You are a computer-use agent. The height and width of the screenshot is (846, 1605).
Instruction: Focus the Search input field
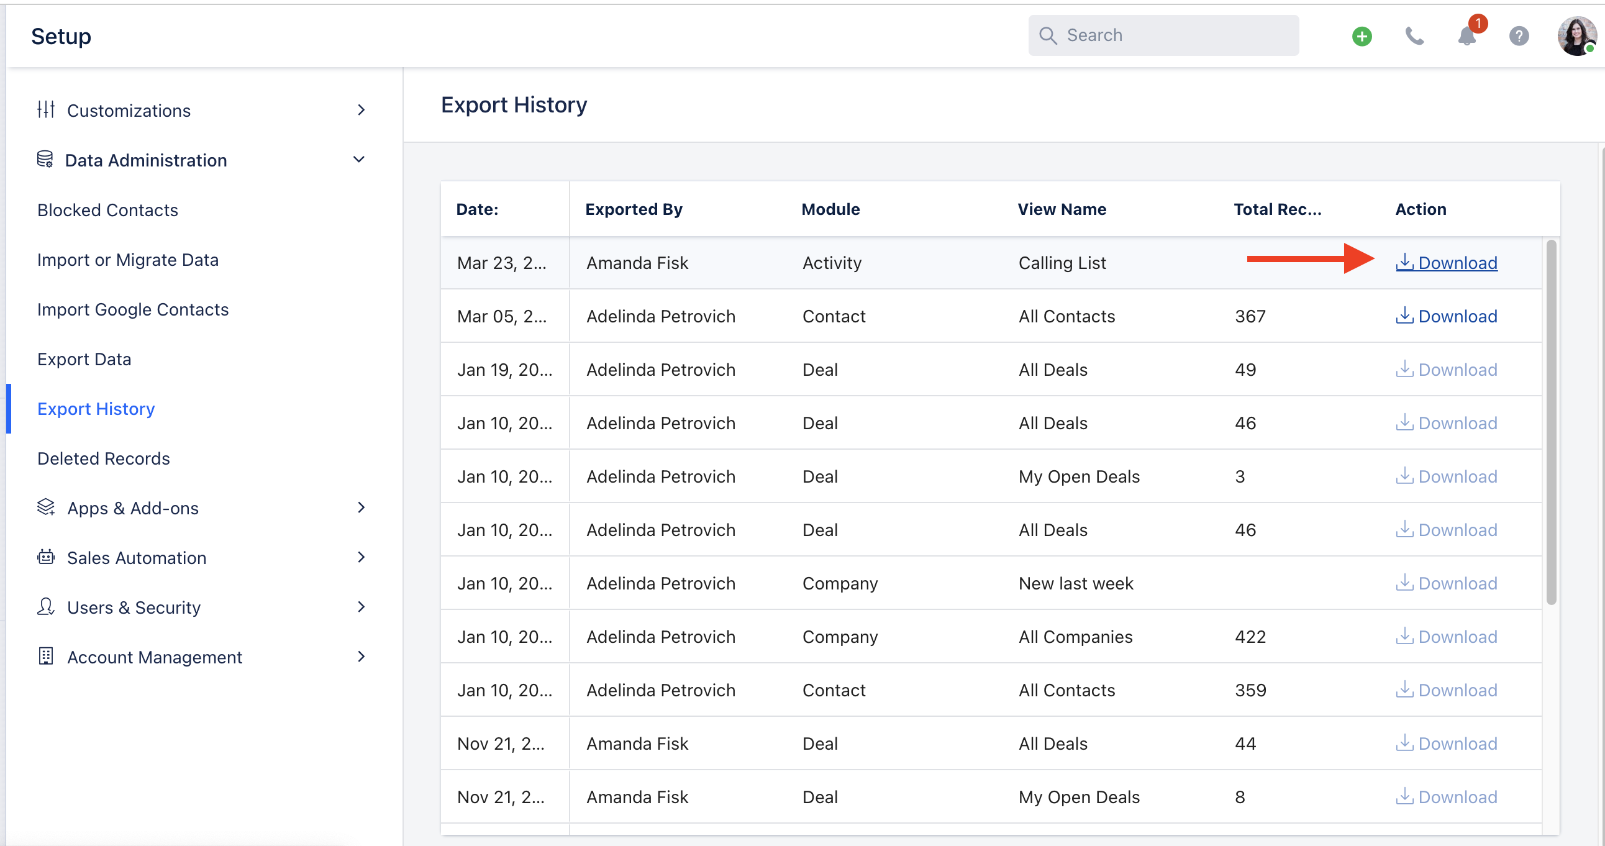point(1163,35)
